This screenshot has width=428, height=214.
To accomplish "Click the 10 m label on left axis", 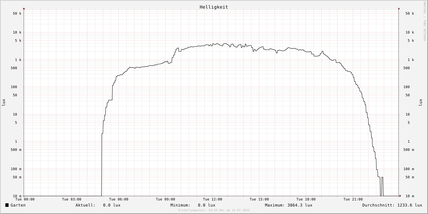I will [x=17, y=196].
